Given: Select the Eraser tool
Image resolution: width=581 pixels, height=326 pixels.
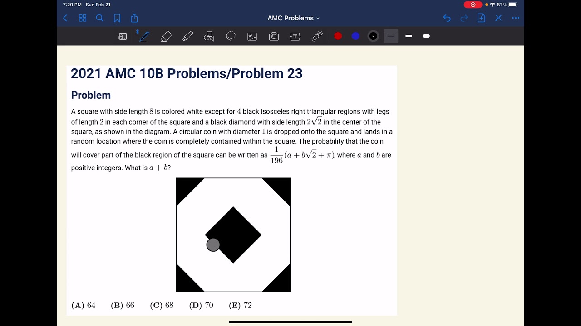Looking at the screenshot, I should point(166,36).
